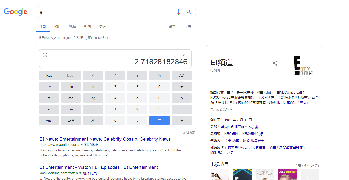Click calculator digit 6
Viewport: 349px width, 180px height.
[159, 98]
